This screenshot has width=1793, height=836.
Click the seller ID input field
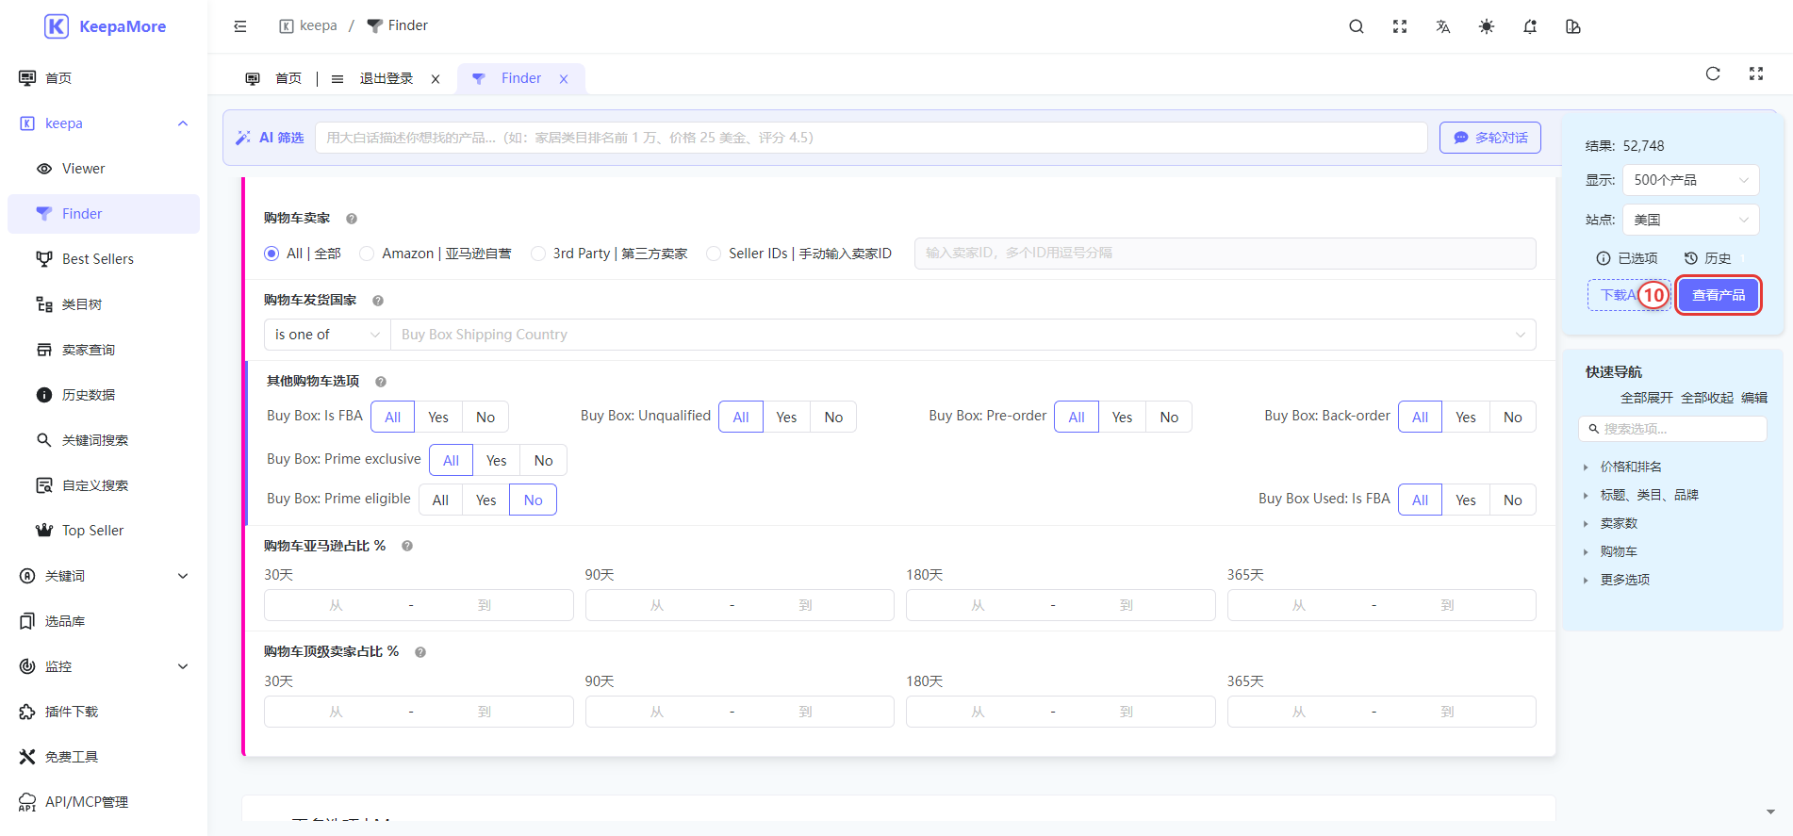pos(1225,254)
